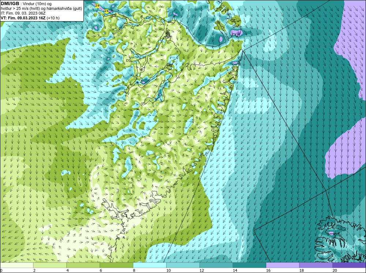Click the initial time line IT: Fim. 09. 03. 2023 06Z

coord(23,13)
